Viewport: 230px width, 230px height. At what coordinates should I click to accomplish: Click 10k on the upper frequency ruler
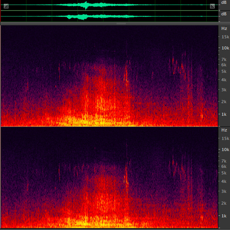[225, 48]
